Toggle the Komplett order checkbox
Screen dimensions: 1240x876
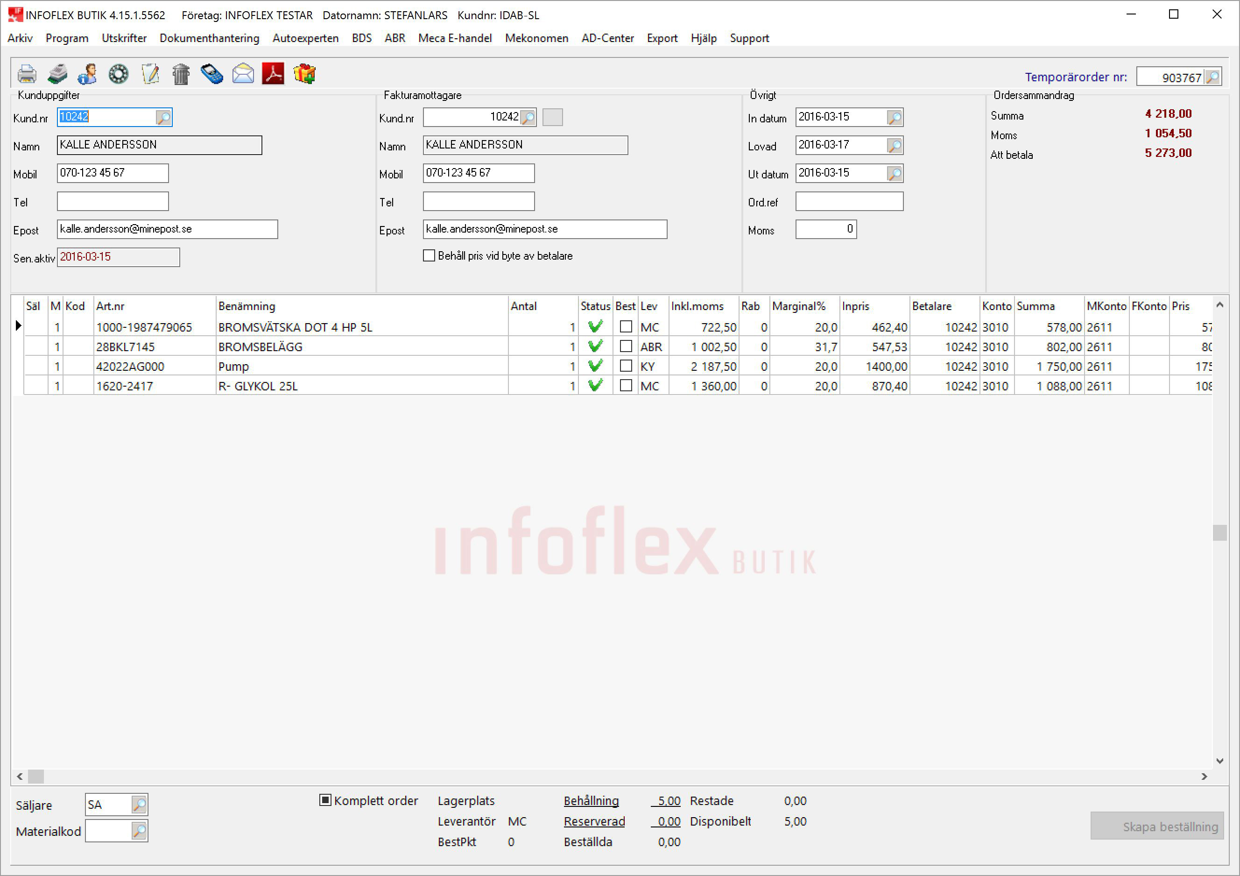(325, 800)
